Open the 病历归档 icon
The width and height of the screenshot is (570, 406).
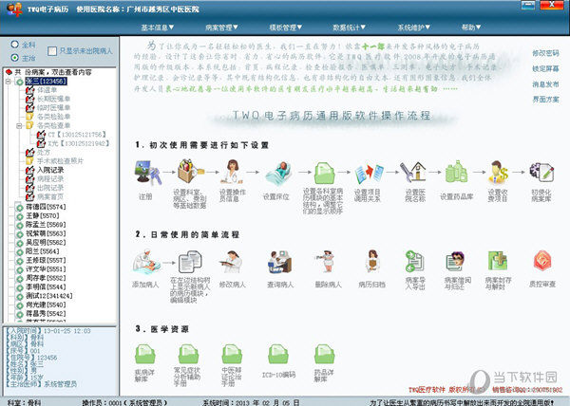(x=372, y=261)
